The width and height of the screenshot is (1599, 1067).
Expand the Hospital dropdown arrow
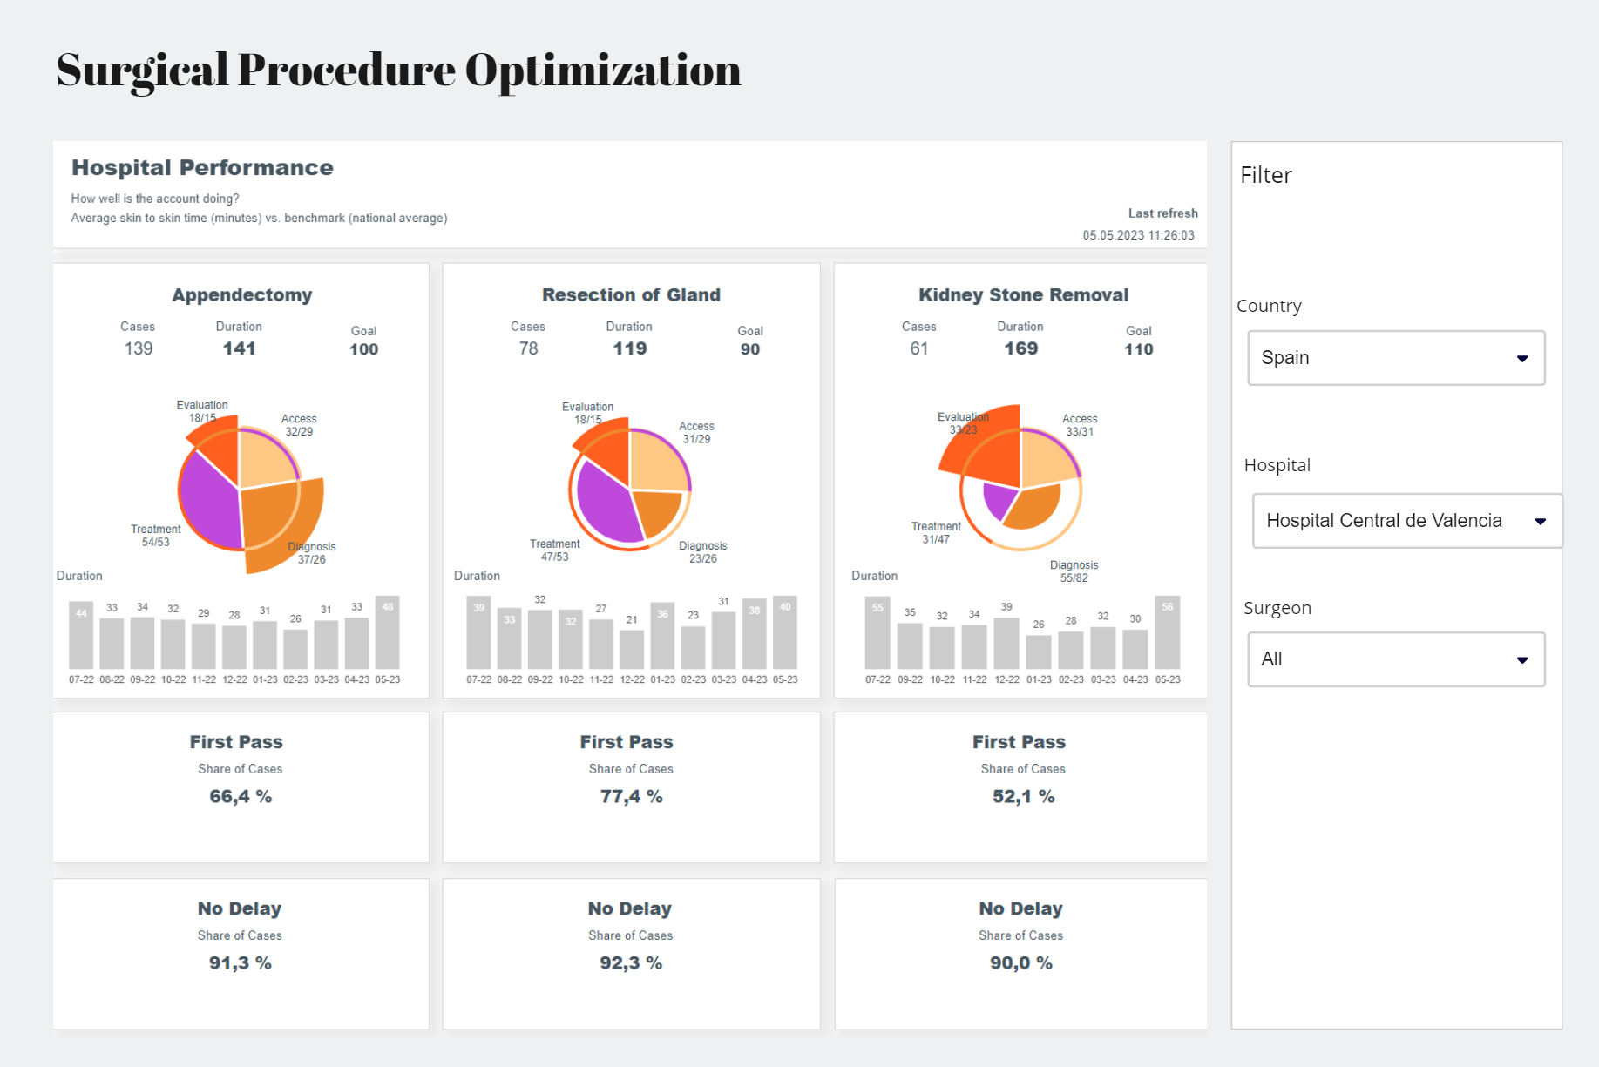coord(1540,522)
